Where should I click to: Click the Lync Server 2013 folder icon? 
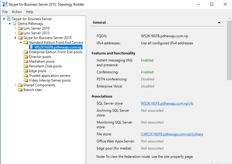tap(20, 33)
